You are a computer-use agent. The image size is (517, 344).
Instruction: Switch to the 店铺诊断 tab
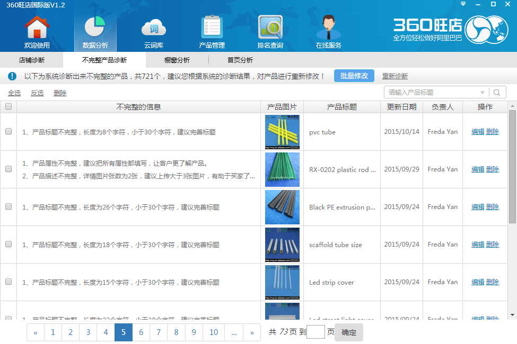pos(32,60)
